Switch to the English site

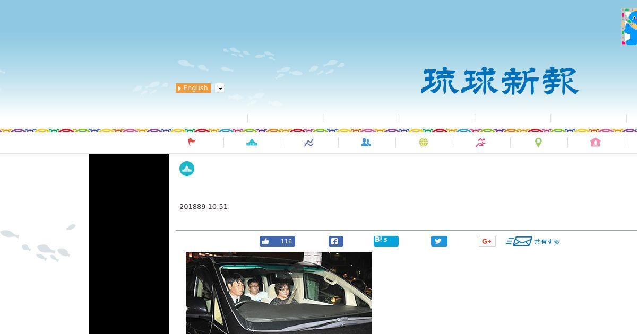pos(193,88)
